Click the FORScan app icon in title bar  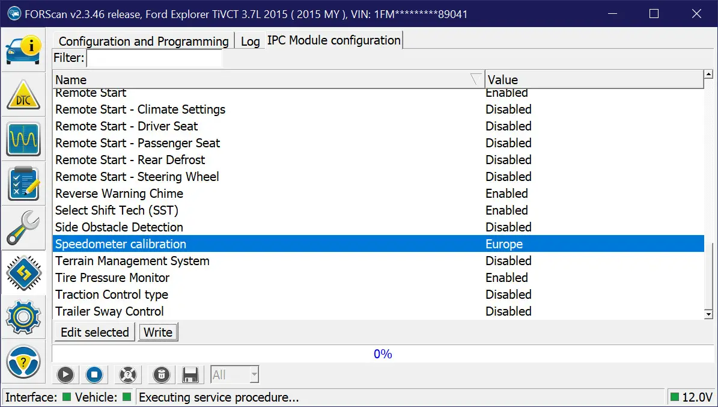tap(14, 14)
